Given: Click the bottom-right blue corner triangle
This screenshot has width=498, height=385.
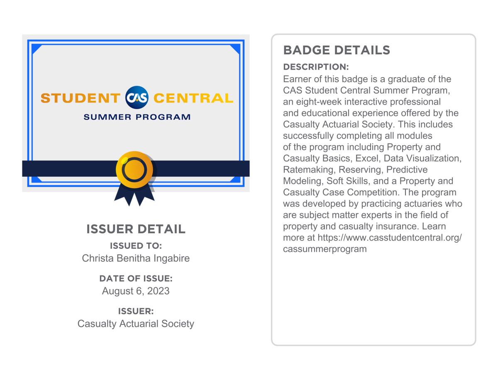Looking at the screenshot, I should pyautogui.click(x=235, y=179).
